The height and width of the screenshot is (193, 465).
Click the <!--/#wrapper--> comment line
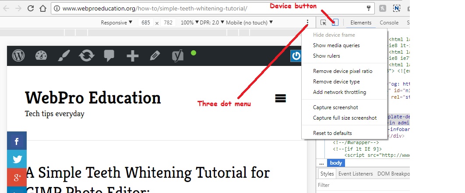356,142
